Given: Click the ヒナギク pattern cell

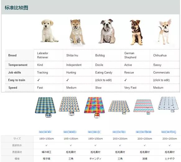Looking at the screenshot, I should point(169,159).
